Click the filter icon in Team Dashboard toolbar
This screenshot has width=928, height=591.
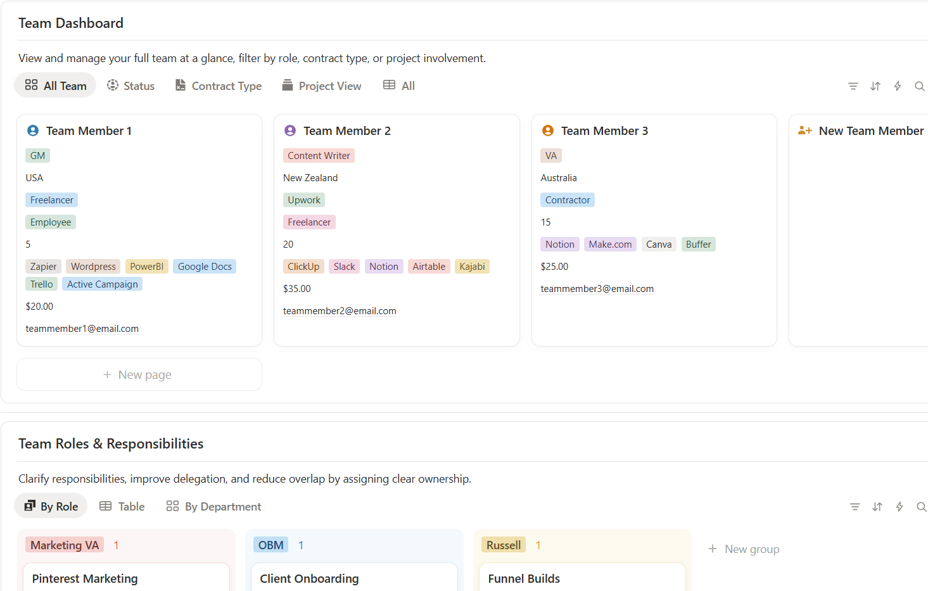click(x=853, y=86)
